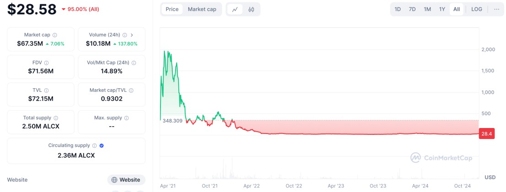
Task: Switch the chart to Price
Action: [x=172, y=9]
